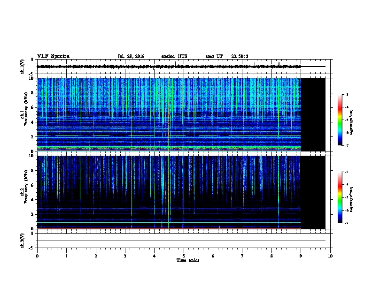The height and width of the screenshot is (287, 372).
Task: Click the ch.2 colorbar "log(PSD)" units label
Action: [351, 199]
